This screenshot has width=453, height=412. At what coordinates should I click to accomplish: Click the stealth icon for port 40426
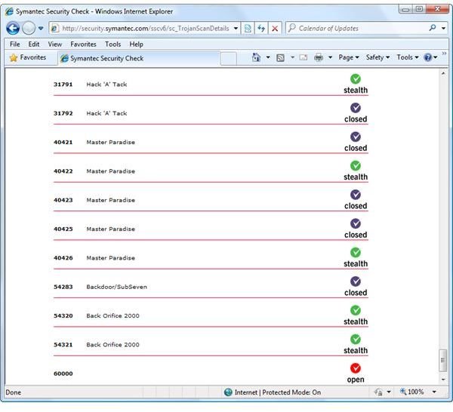(356, 252)
